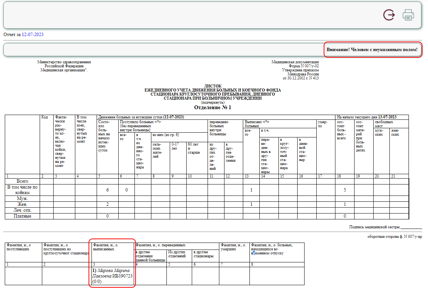Click the 'умерло' column header
This screenshot has width=428, height=294.
tap(321, 124)
